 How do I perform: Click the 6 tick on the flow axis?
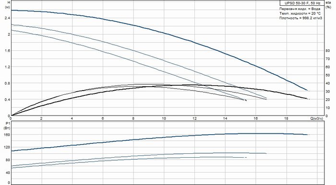click(x=103, y=118)
